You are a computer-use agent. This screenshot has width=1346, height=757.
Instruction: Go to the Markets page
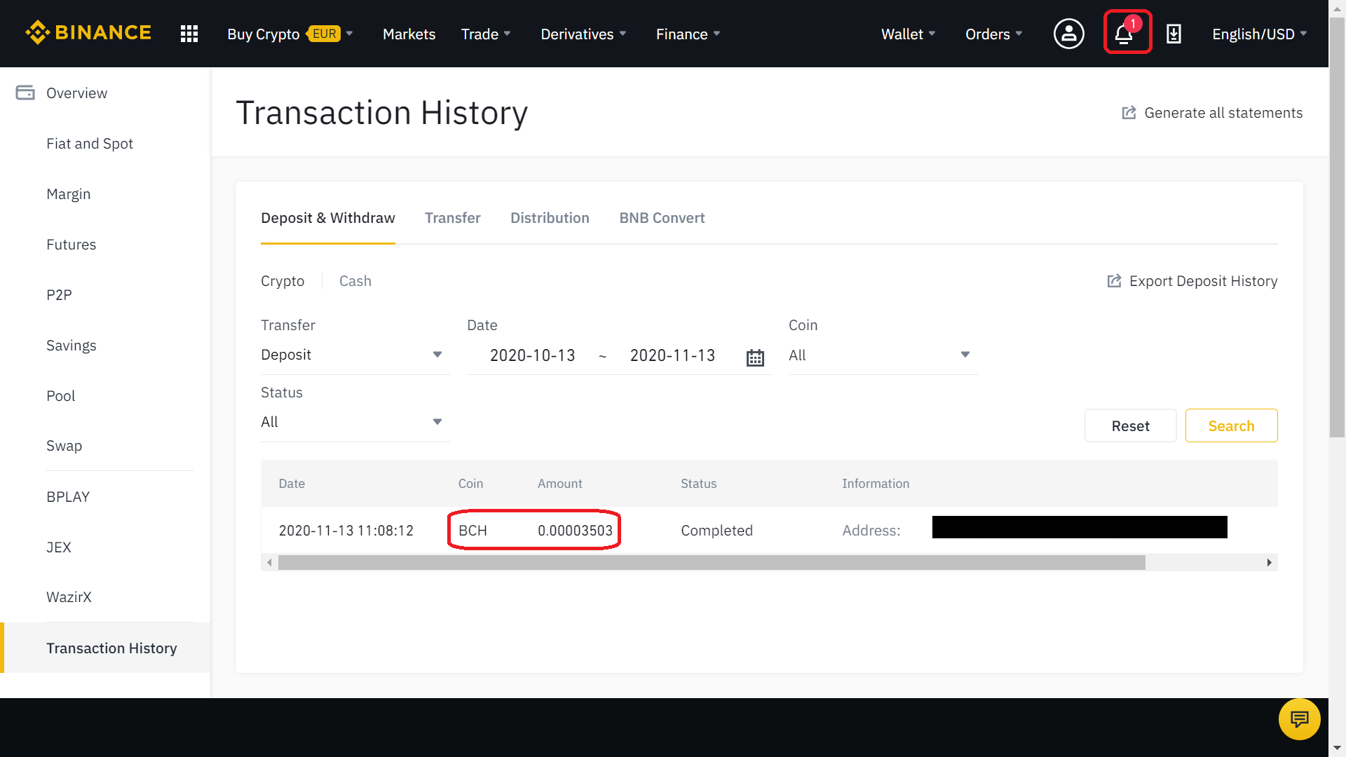tap(409, 34)
